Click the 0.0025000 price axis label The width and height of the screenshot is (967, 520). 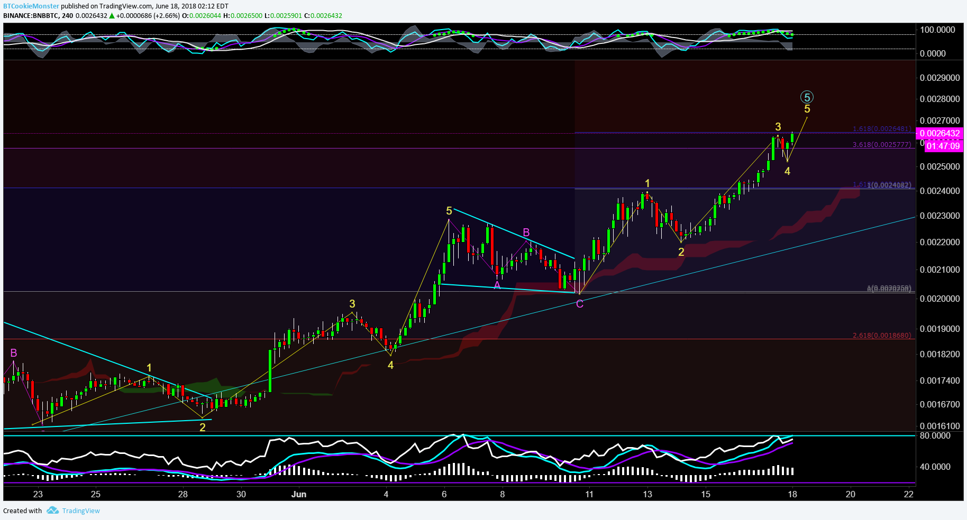(939, 166)
